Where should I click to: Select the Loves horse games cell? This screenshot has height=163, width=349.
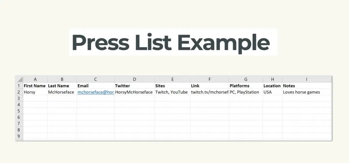tap(306, 92)
